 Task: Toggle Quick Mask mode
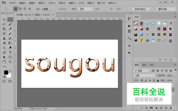point(4,81)
